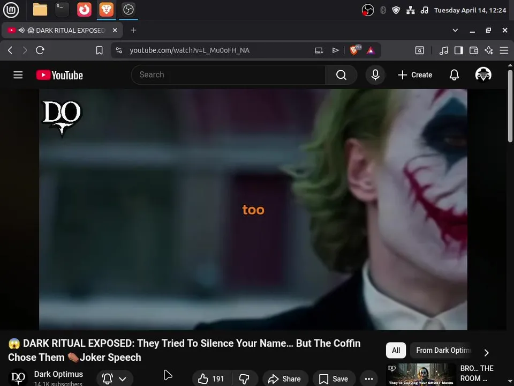The height and width of the screenshot is (386, 514).
Task: Save the video to a playlist
Action: 334,379
